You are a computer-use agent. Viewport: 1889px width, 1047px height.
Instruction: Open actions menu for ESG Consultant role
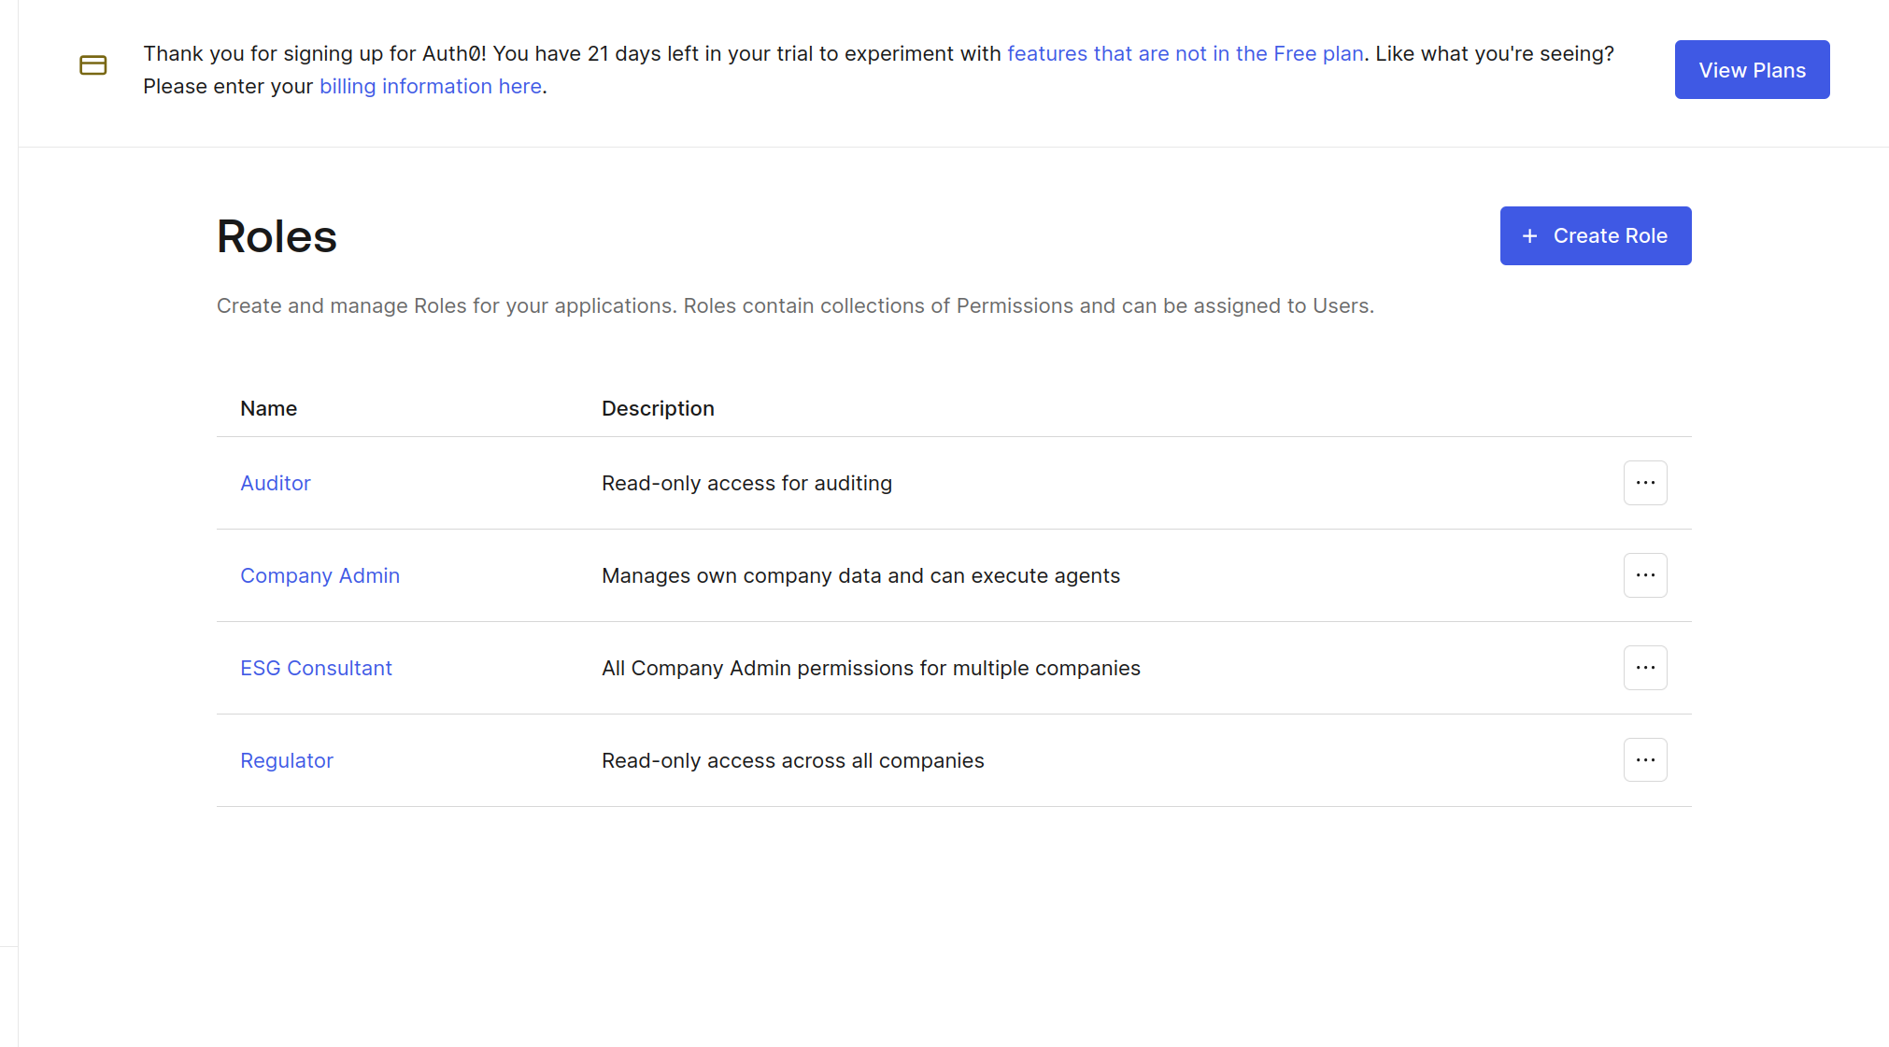coord(1644,668)
